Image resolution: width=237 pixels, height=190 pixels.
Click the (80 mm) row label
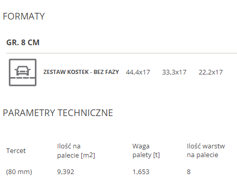click(x=19, y=172)
